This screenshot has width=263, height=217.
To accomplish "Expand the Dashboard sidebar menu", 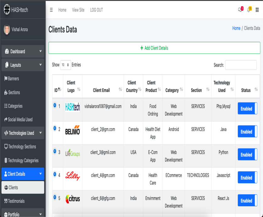I will click(23, 52).
